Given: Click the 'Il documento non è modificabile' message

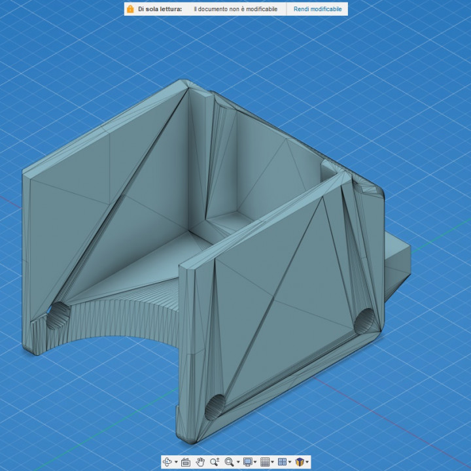Looking at the screenshot, I should [x=235, y=9].
